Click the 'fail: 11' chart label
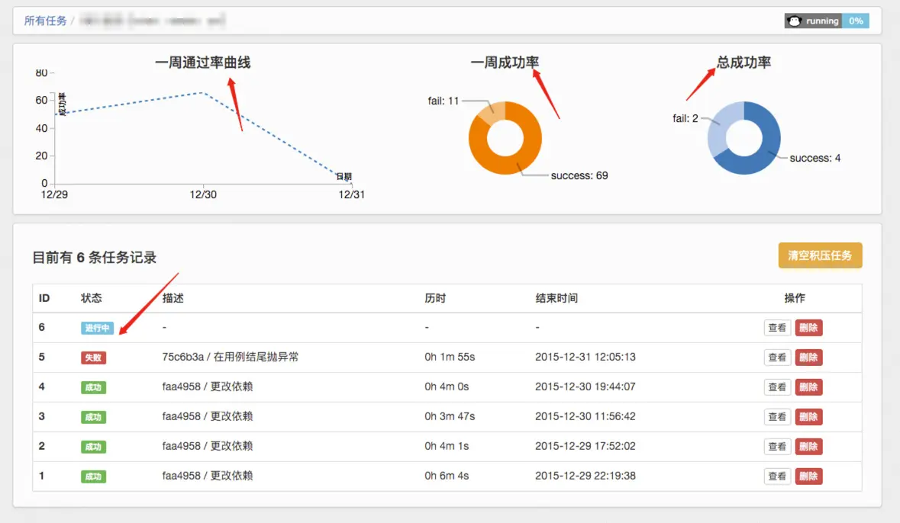The width and height of the screenshot is (900, 523). click(443, 101)
